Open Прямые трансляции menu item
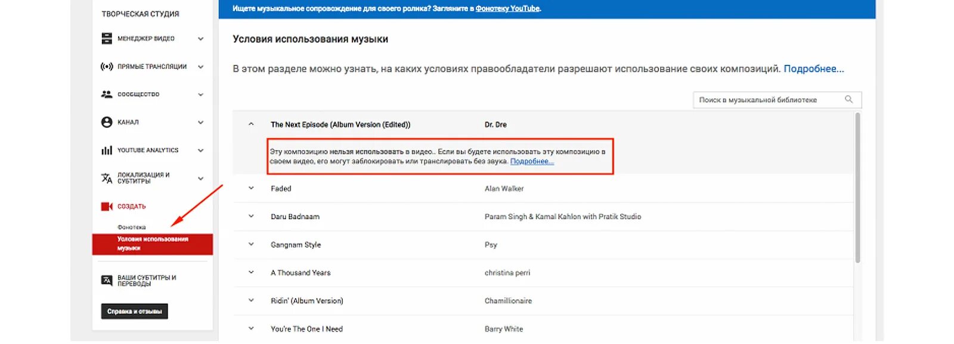This screenshot has width=954, height=344. pos(152,67)
